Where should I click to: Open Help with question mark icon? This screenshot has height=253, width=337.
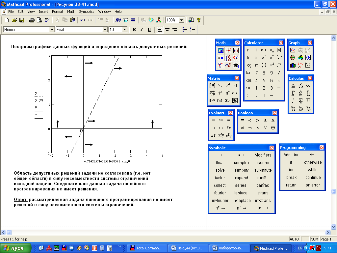click(199, 20)
